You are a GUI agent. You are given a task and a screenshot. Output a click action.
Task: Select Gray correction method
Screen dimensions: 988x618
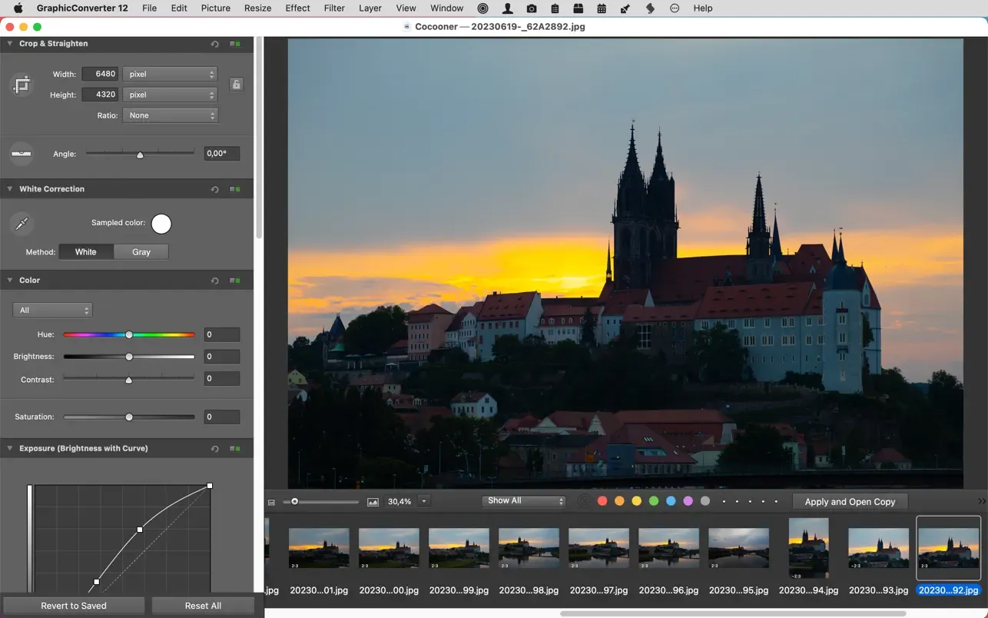[x=141, y=252]
